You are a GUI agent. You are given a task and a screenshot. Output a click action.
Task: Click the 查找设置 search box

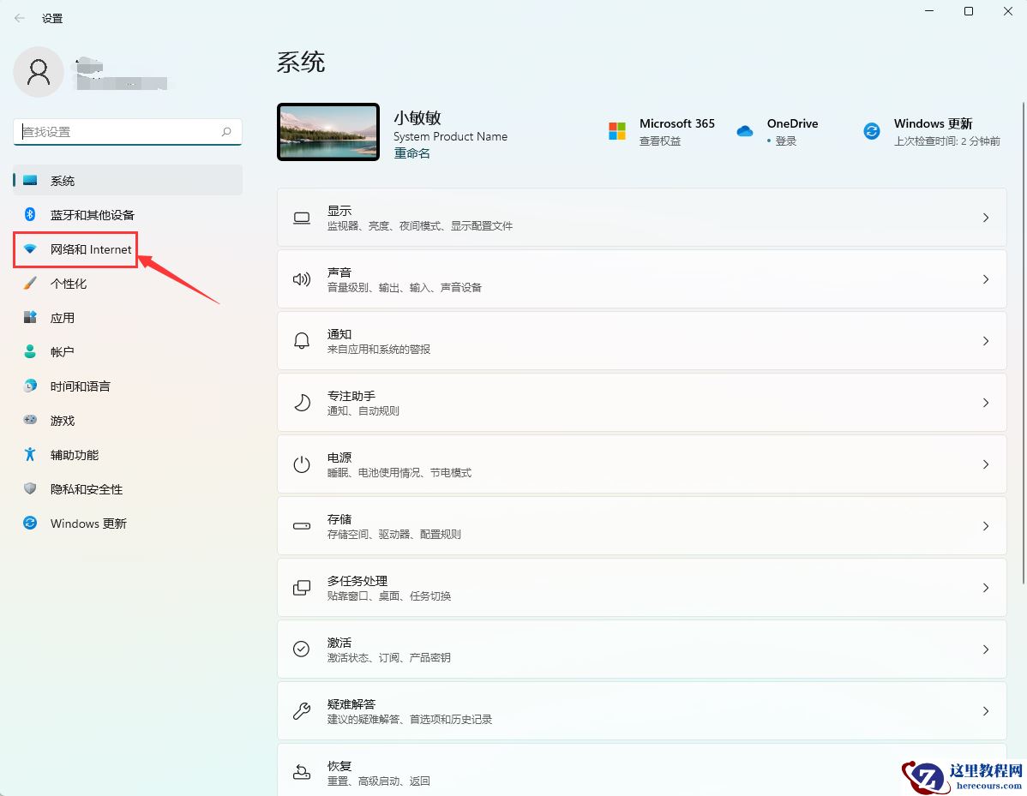click(x=127, y=131)
